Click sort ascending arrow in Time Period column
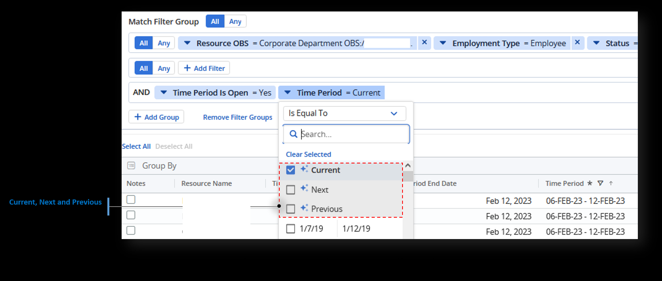This screenshot has width=662, height=281. 611,183
